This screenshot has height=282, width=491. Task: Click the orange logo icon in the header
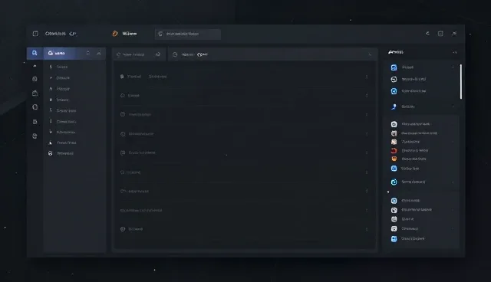pos(115,34)
